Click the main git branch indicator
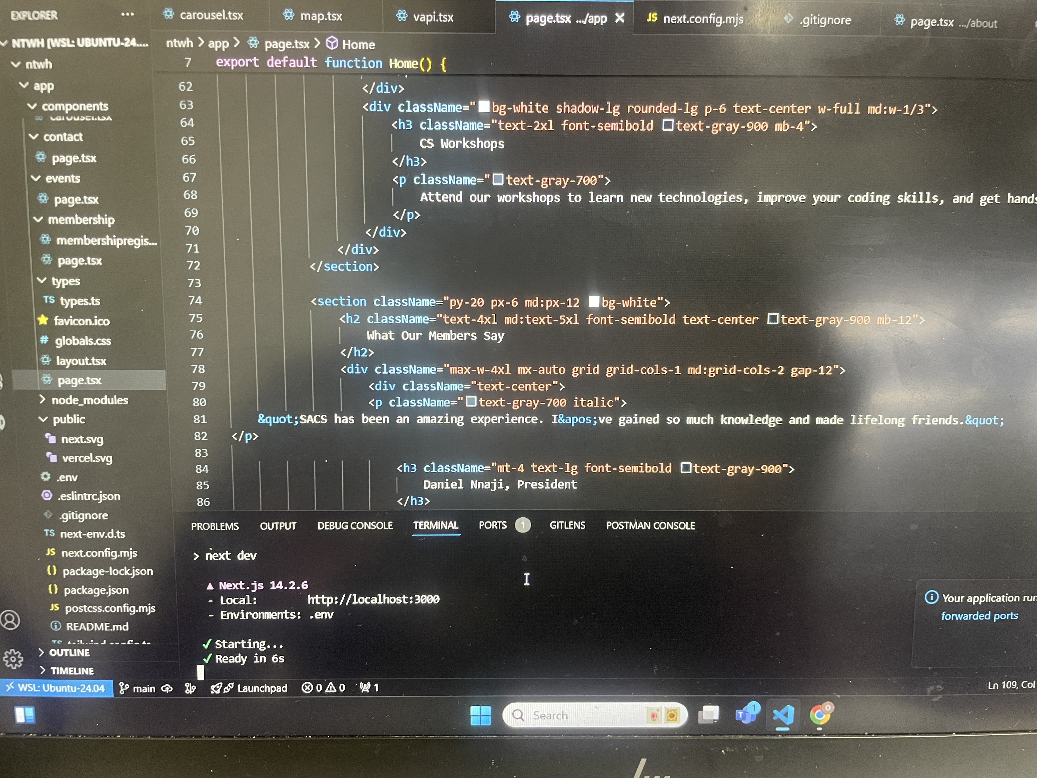The height and width of the screenshot is (778, 1037). tap(137, 688)
